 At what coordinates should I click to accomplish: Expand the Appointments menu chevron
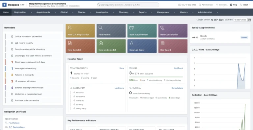tap(55, 12)
